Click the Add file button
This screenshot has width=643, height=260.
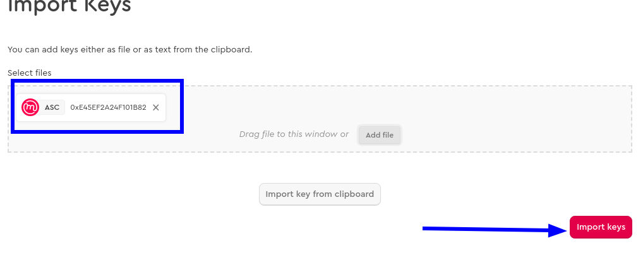(x=380, y=134)
